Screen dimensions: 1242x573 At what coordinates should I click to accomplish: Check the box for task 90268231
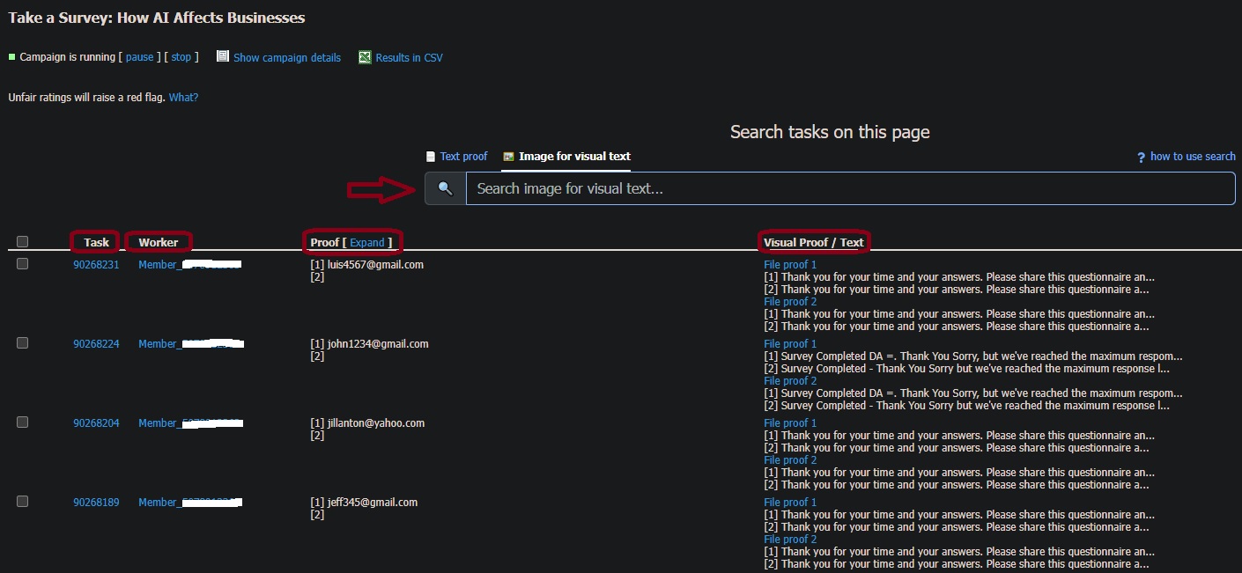click(23, 264)
